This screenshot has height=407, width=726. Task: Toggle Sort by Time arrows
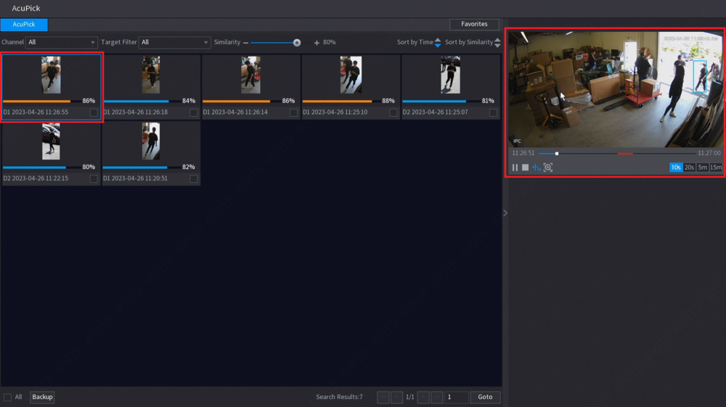pos(437,43)
